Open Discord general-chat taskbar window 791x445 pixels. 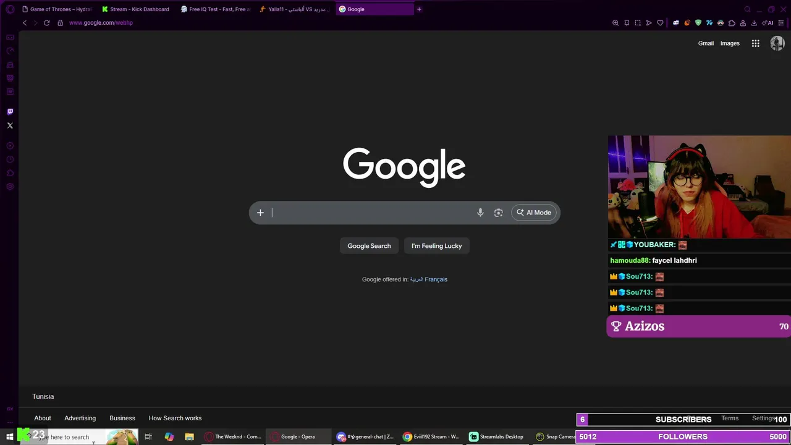click(x=365, y=437)
